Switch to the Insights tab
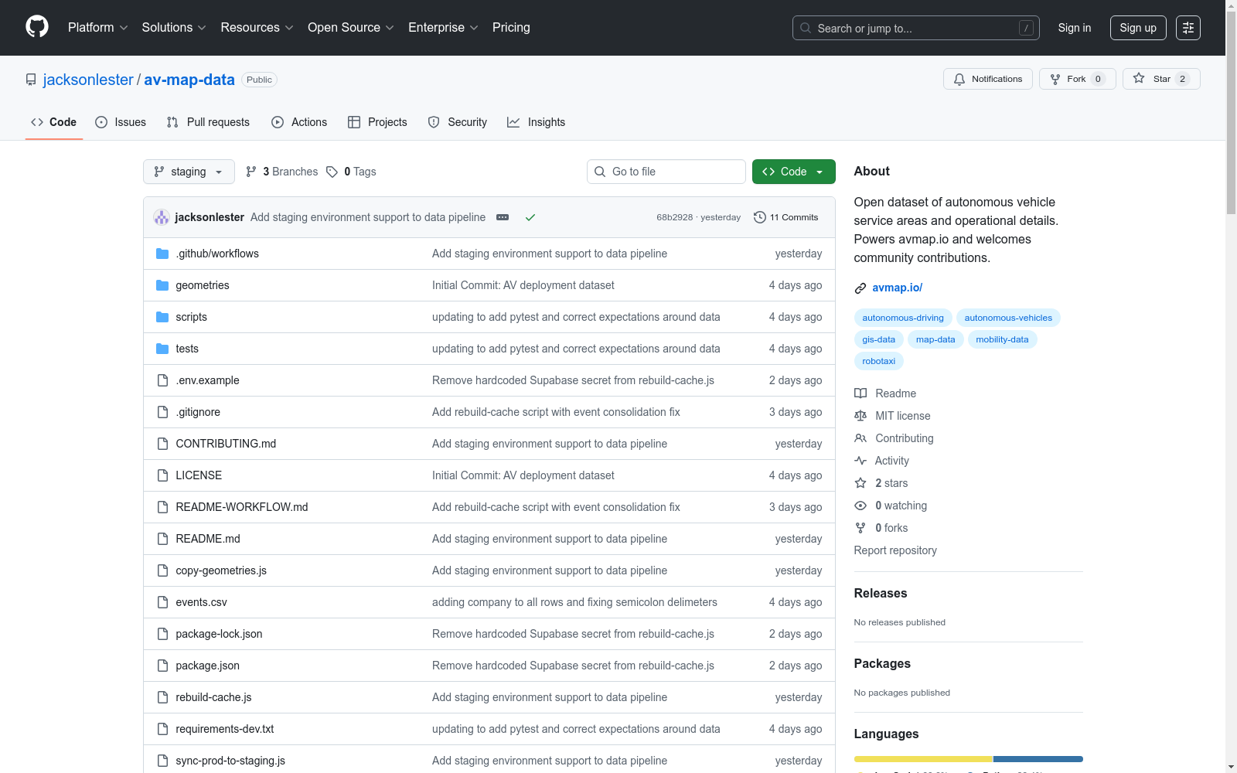 click(x=536, y=122)
